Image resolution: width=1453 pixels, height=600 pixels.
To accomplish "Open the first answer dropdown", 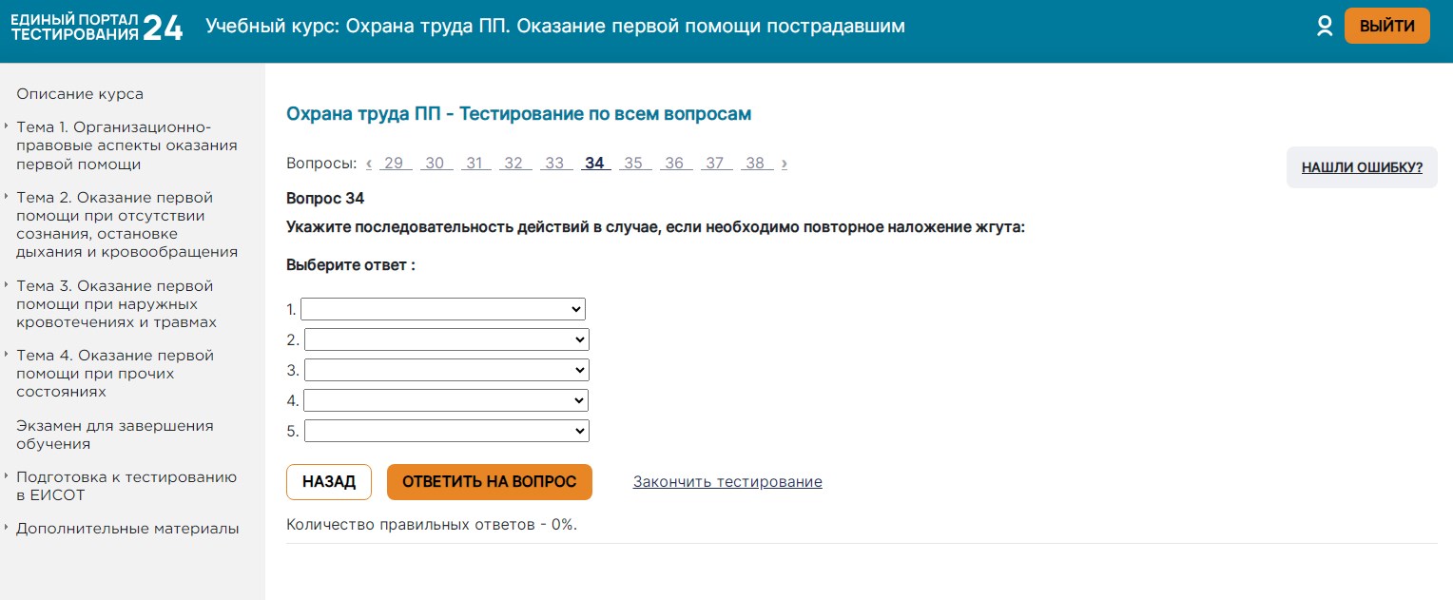I will coord(442,309).
